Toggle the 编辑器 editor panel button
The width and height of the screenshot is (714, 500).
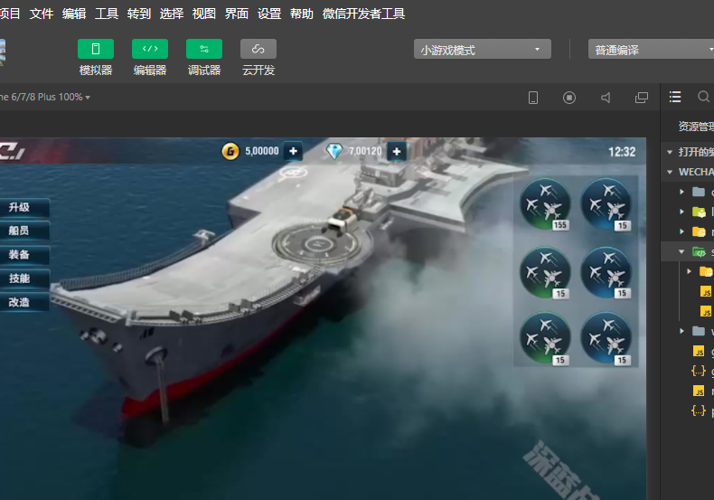(150, 49)
